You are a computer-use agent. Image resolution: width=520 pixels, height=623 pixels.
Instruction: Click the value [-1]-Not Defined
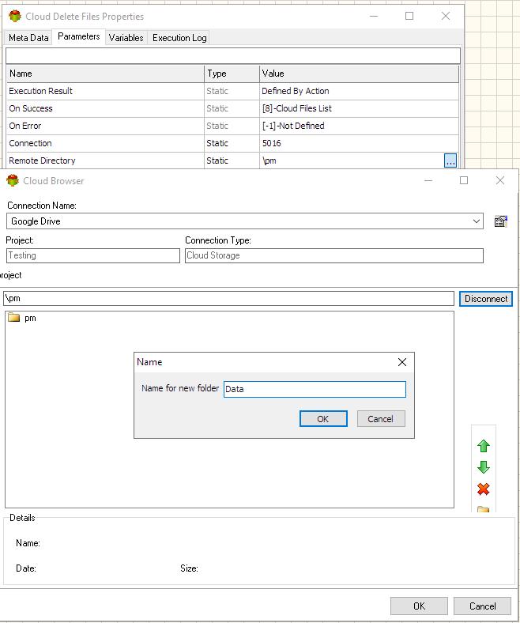pyautogui.click(x=293, y=126)
